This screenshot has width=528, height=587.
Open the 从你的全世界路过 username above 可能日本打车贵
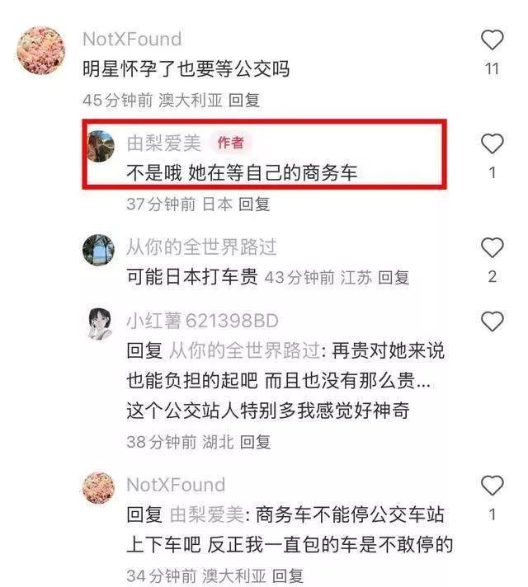[201, 247]
